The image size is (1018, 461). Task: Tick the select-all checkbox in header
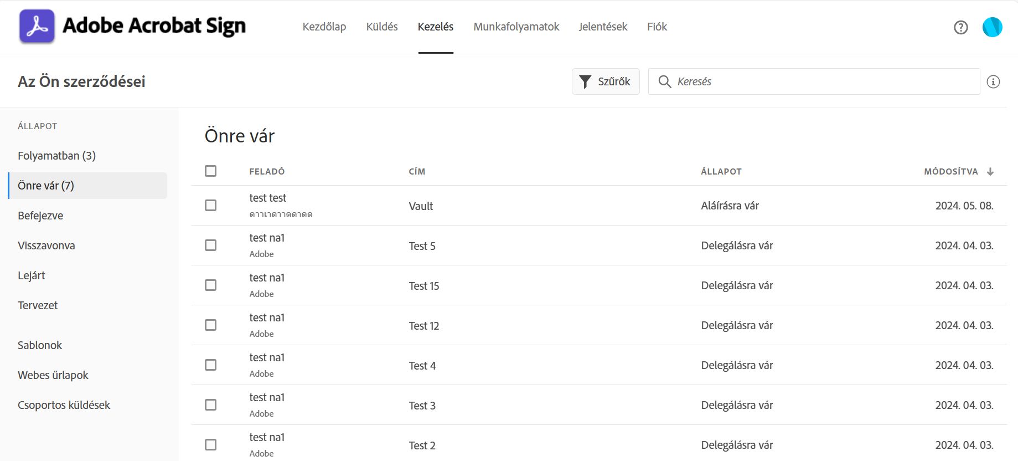point(210,171)
